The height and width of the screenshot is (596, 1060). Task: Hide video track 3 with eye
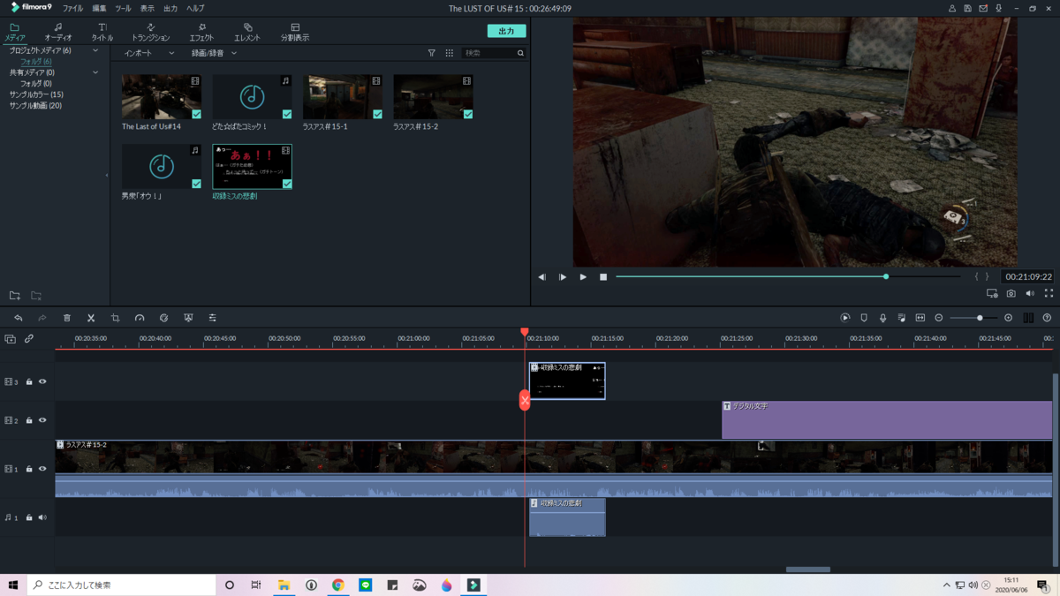point(42,381)
